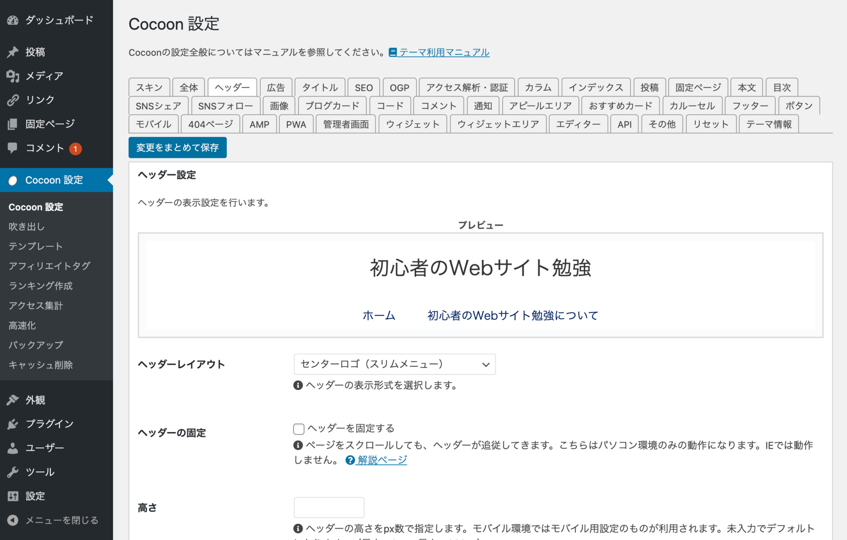Open the ウィジェットエリア tab
The image size is (847, 540).
[498, 124]
